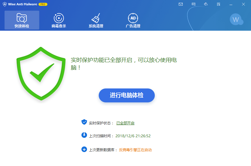Go to the 广告清理 ad cleanup tab
Image resolution: width=251 pixels, height=166 pixels.
(133, 20)
